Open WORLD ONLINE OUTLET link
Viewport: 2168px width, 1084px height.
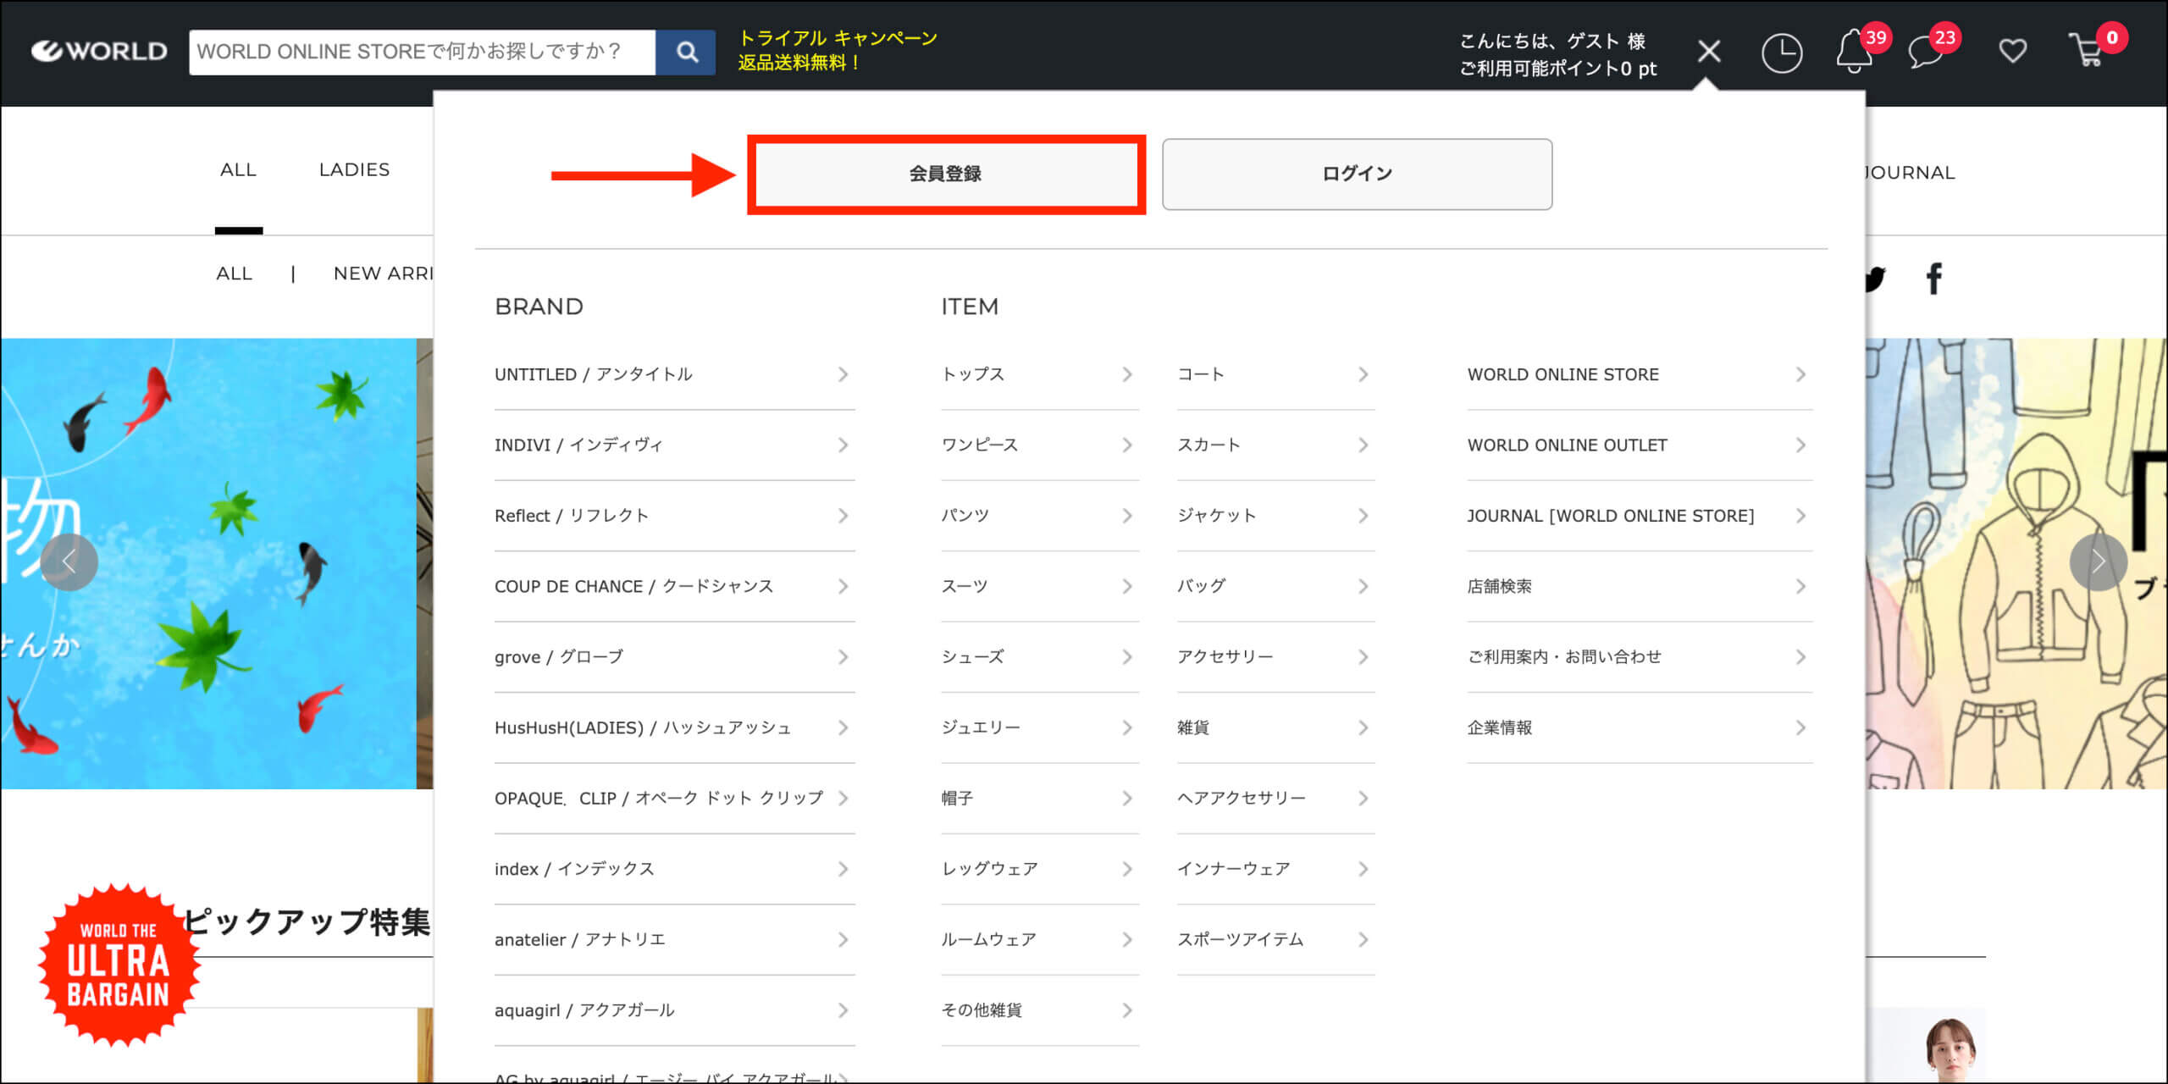coord(1640,445)
